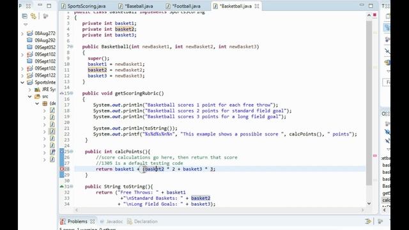Image resolution: width=409 pixels, height=230 pixels.
Task: Click the filters icon in Problems toolbar
Action: pyautogui.click(x=368, y=222)
